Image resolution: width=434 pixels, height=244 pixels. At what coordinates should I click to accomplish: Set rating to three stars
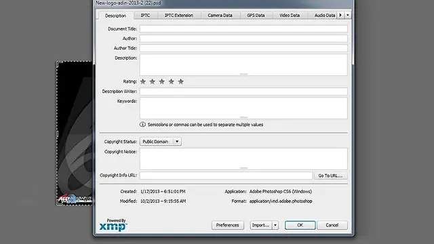[162, 81]
